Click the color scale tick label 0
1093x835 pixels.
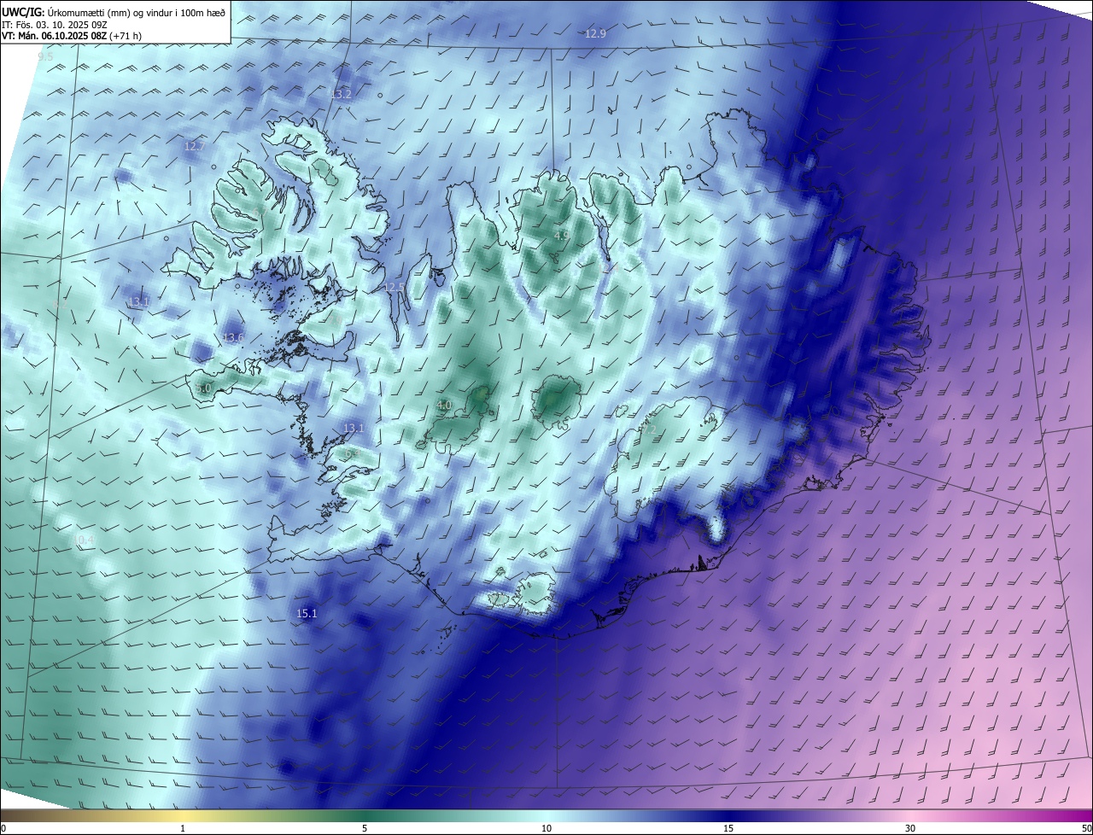[3, 828]
